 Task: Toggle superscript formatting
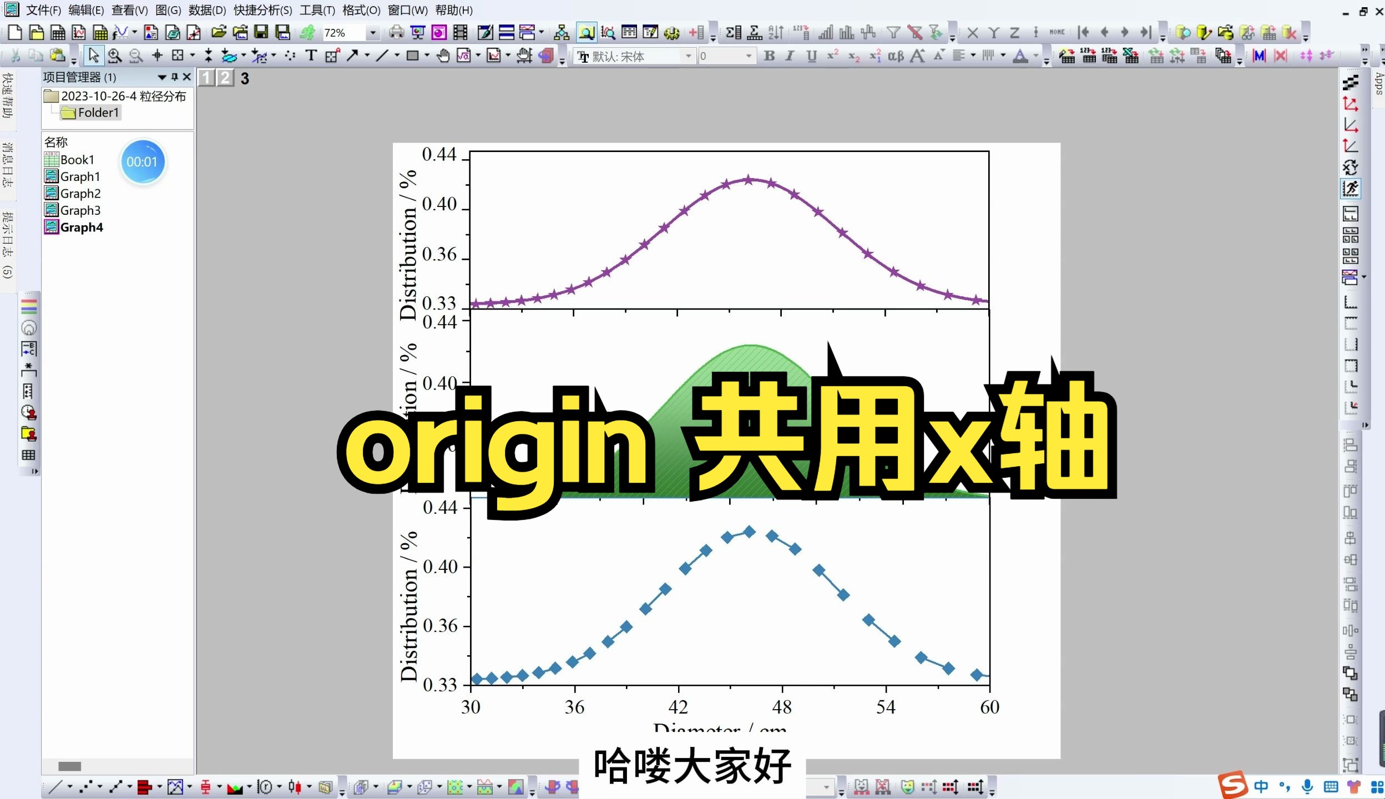pos(832,55)
